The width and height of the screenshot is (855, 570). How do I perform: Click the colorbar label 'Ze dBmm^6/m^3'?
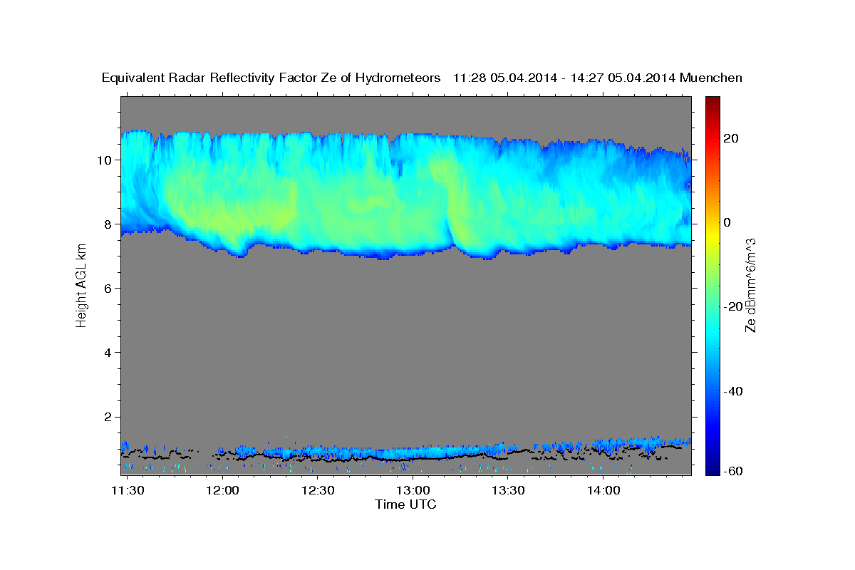point(750,285)
